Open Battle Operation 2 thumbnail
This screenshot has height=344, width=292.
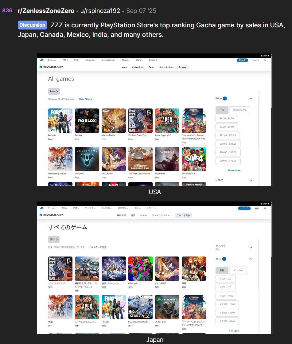[87, 268]
